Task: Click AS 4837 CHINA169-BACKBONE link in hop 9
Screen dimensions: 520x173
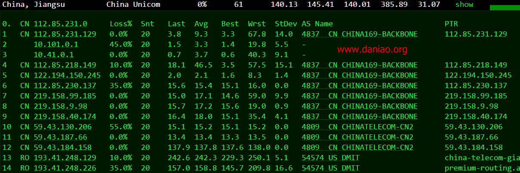Action: coord(360,116)
